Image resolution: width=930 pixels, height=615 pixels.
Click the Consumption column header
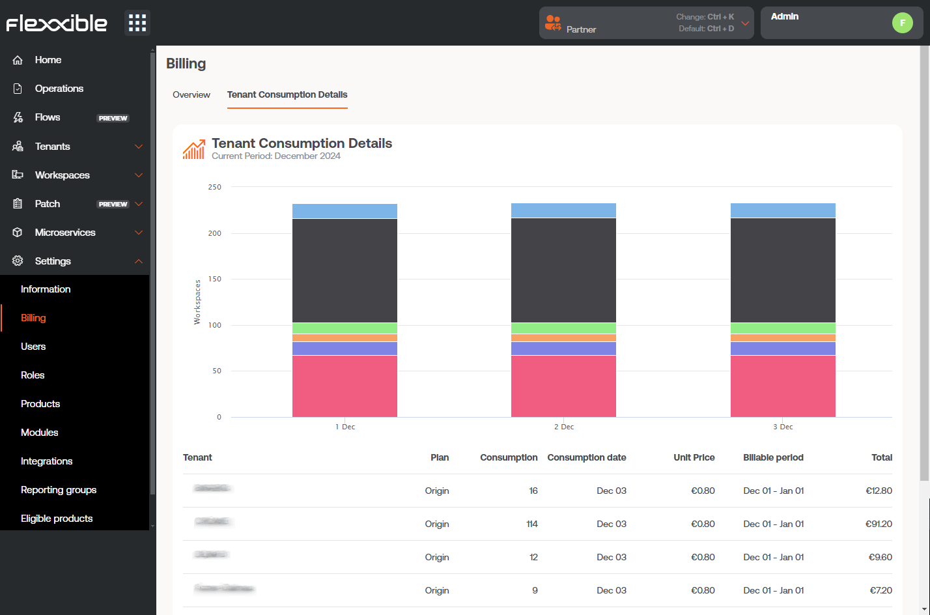[x=509, y=457]
